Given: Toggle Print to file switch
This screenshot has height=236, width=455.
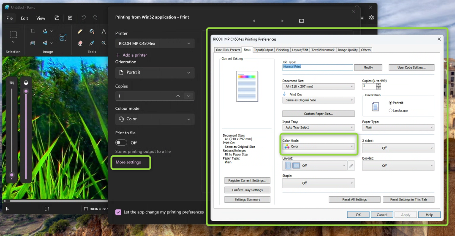Looking at the screenshot, I should pyautogui.click(x=121, y=143).
